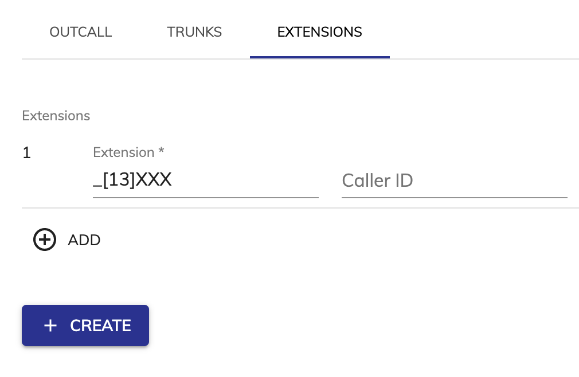Image resolution: width=579 pixels, height=377 pixels.
Task: Click the _[13]XXX extension pattern text
Action: point(132,180)
